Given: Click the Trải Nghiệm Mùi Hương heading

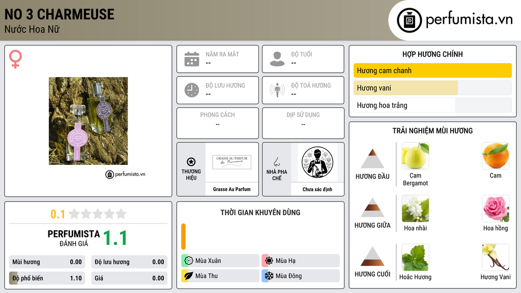Looking at the screenshot, I should [x=432, y=131].
